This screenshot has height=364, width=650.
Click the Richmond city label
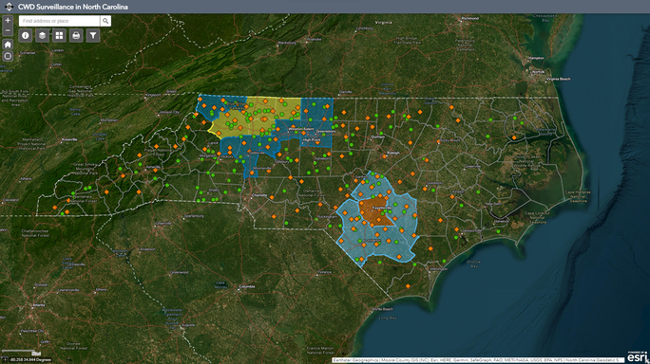pos(470,18)
